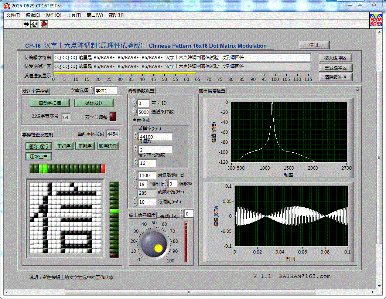Screen dimensions: 386x299
Task: Click the 当前字区位码 value 4454
Action: coord(113,134)
